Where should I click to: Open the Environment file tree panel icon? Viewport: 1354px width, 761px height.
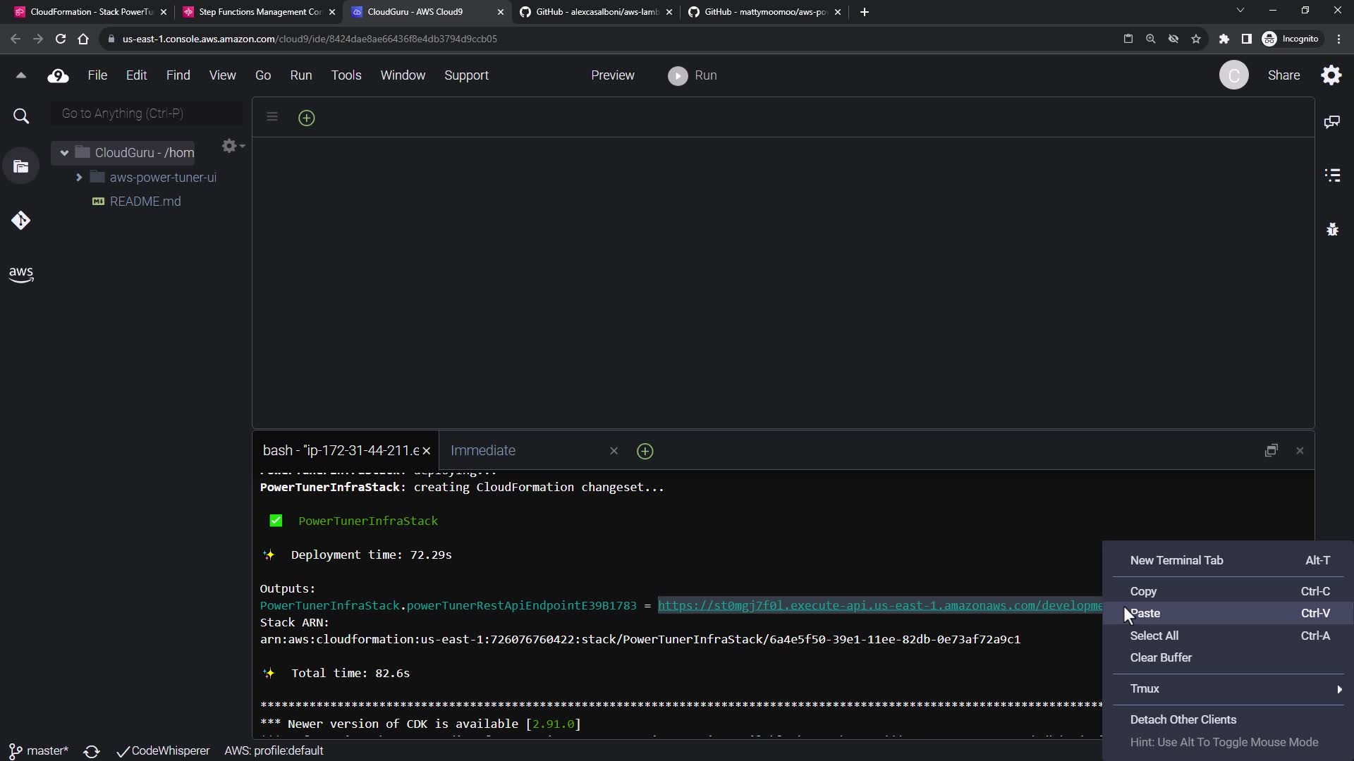tap(21, 167)
